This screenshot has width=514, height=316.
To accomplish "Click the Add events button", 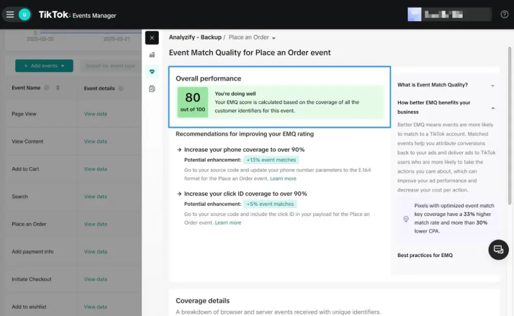I will click(x=44, y=66).
